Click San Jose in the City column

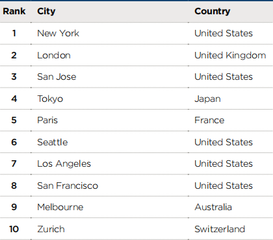pyautogui.click(x=57, y=77)
